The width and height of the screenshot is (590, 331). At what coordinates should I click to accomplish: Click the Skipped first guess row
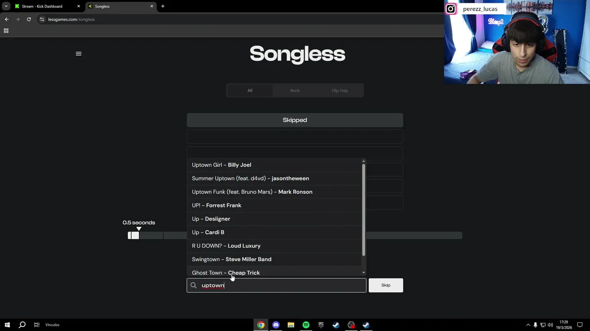(295, 120)
